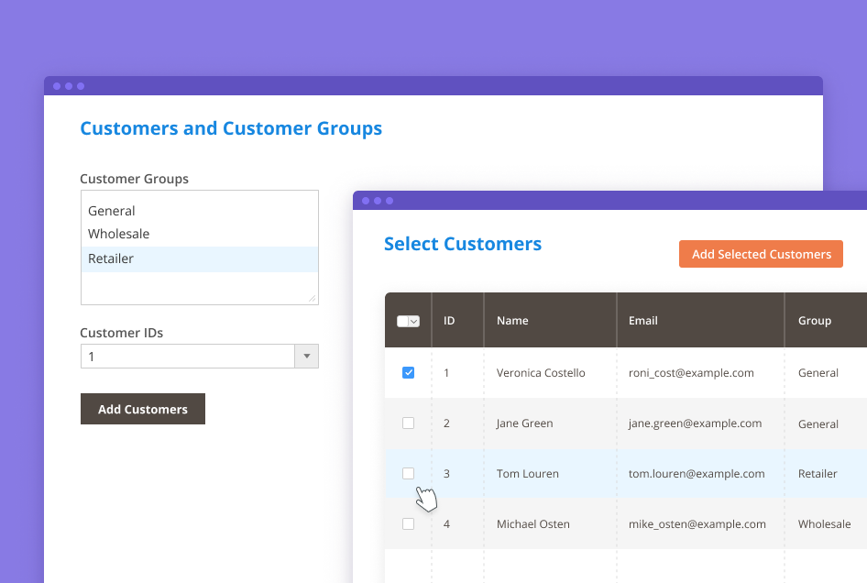Click the Group column header
The height and width of the screenshot is (583, 867).
tap(814, 321)
